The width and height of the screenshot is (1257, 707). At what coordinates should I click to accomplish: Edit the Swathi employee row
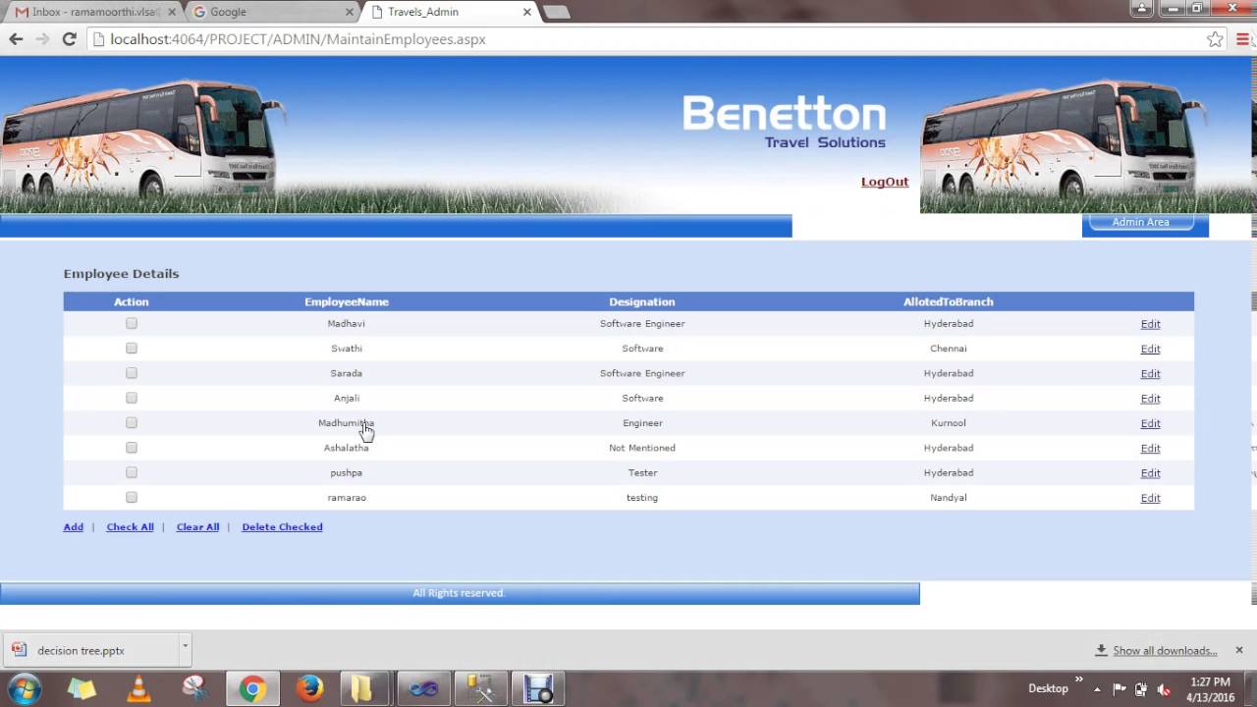[x=1150, y=349]
